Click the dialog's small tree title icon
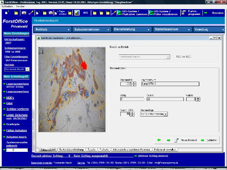Screen dimensions: 227x170 click(x=39, y=38)
